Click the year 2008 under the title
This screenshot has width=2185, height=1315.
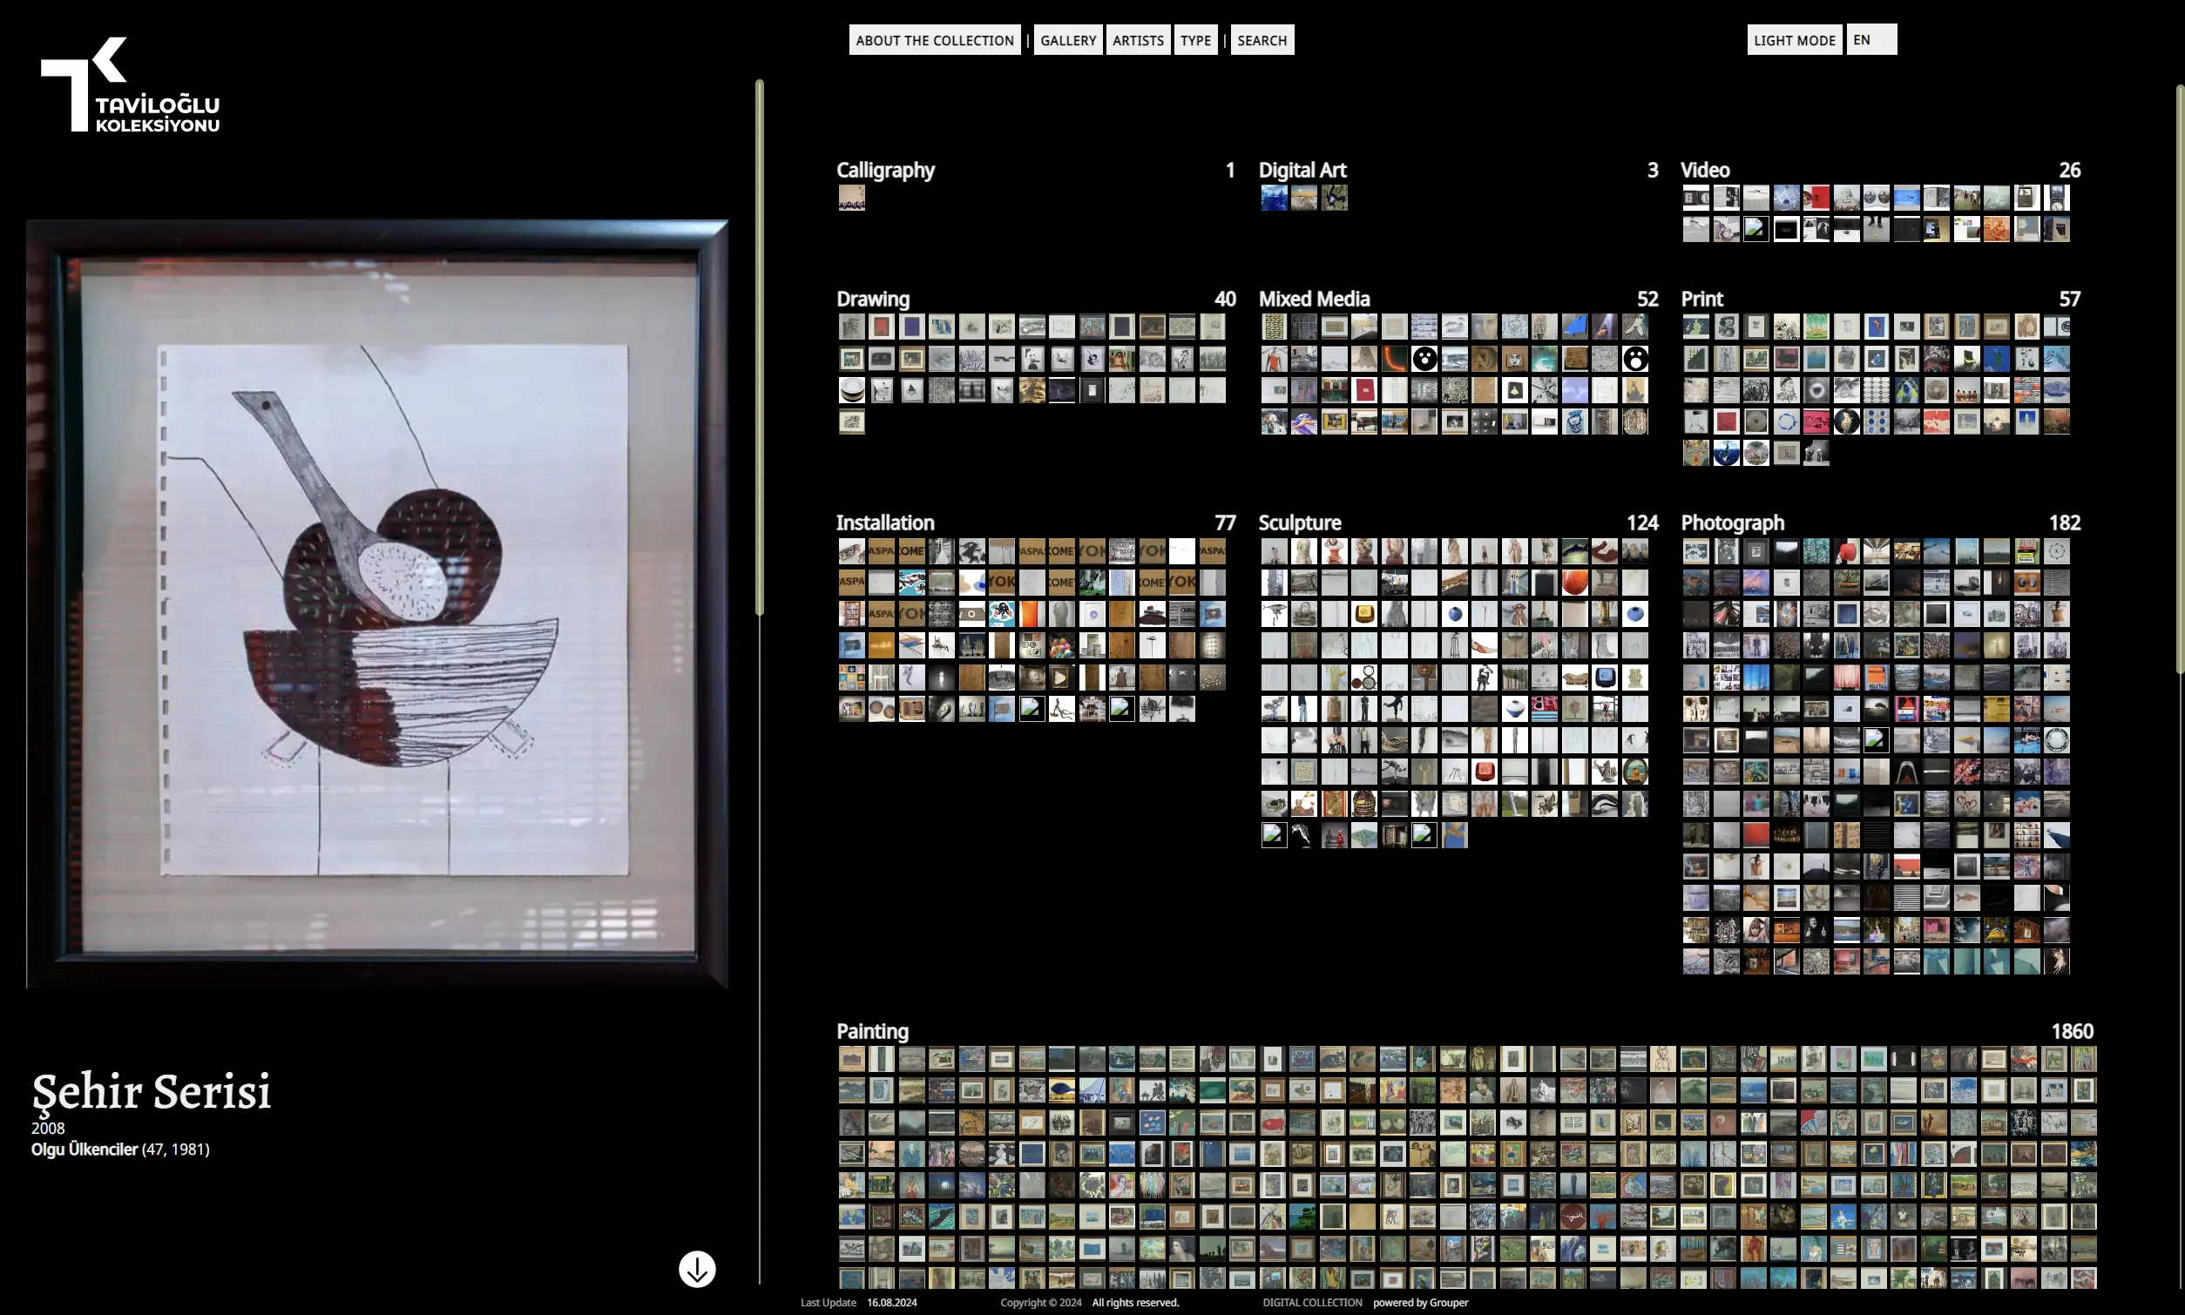[48, 1128]
